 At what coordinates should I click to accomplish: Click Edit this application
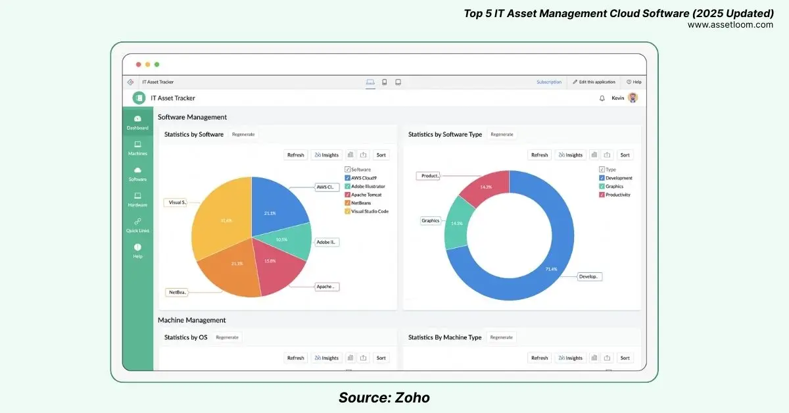click(x=594, y=82)
